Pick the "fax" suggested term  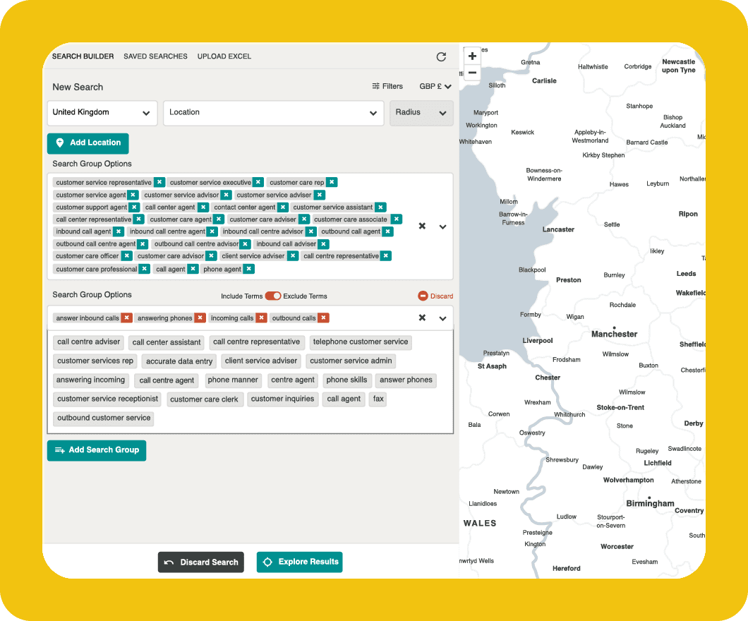pos(378,399)
